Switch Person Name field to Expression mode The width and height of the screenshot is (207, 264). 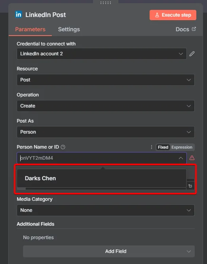tap(182, 147)
